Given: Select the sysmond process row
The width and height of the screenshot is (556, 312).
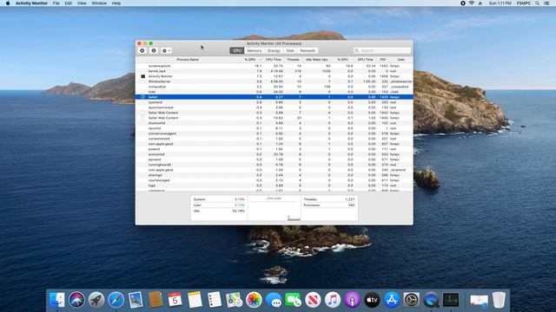Looking at the screenshot, I should point(275,102).
